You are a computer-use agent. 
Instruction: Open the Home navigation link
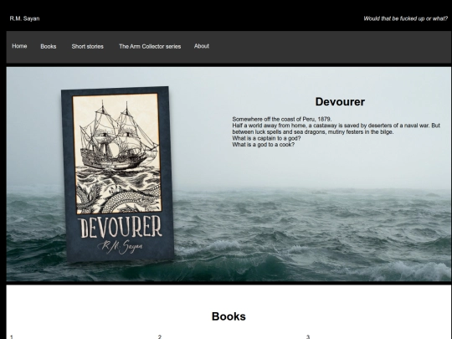click(19, 46)
